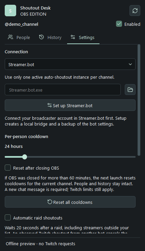Screen dimensions: 145x251
Task: Click the History tab's clock icon
Action: click(x=41, y=37)
